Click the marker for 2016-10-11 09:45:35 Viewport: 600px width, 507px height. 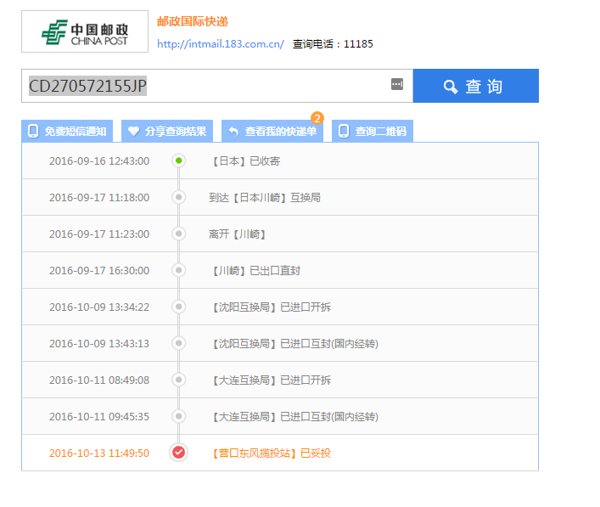(179, 416)
